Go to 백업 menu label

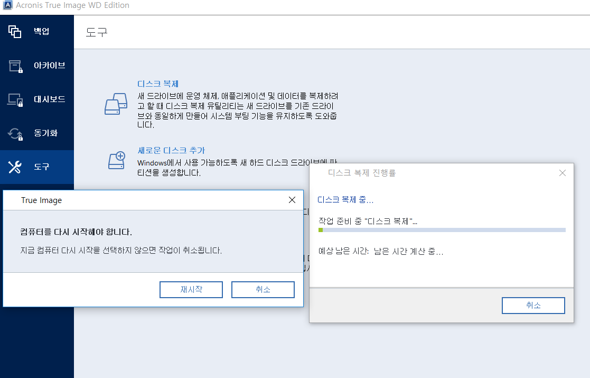click(42, 31)
